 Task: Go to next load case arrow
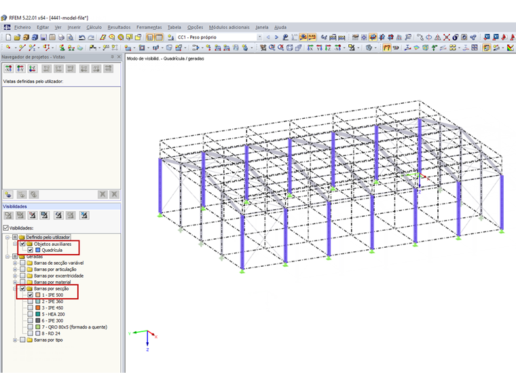(276, 37)
